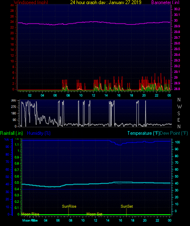This screenshot has height=226, width=190.
Task: Click the Moon Set marker label
Action: click(94, 214)
